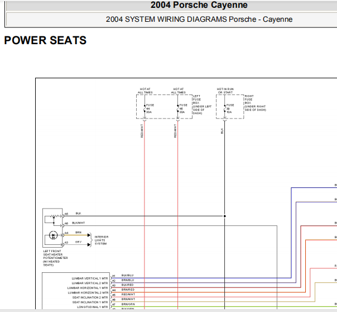This screenshot has width=337, height=312.
Task: Click the 'BLK' wire label at pin A5
Action: [x=79, y=214]
